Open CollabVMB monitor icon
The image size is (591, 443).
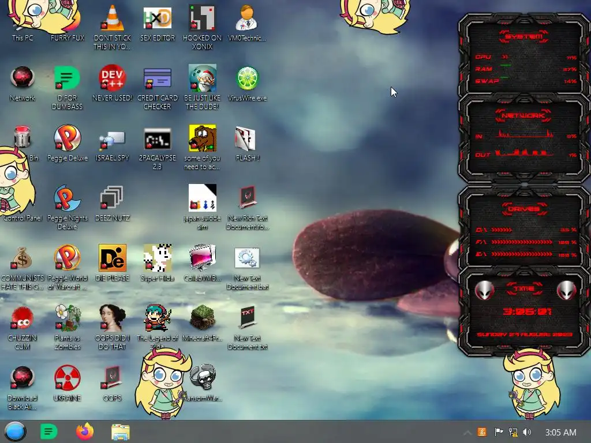tap(203, 263)
